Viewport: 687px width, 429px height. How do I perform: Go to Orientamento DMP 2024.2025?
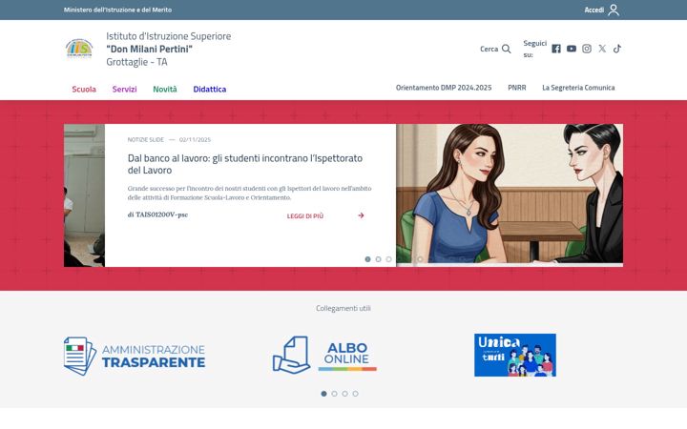pos(444,88)
